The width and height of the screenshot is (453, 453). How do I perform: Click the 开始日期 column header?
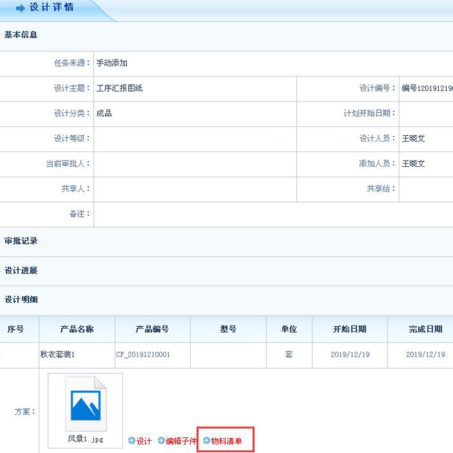349,329
